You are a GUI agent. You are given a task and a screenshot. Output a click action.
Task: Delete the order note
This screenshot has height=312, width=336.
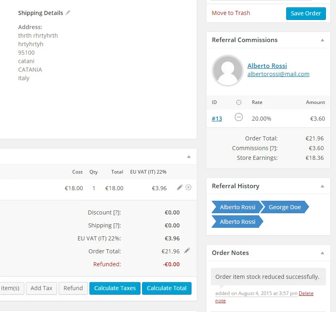coord(306,293)
